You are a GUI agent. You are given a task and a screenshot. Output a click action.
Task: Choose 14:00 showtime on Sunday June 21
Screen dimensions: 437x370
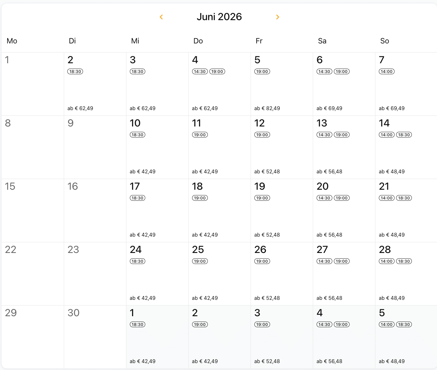point(386,198)
